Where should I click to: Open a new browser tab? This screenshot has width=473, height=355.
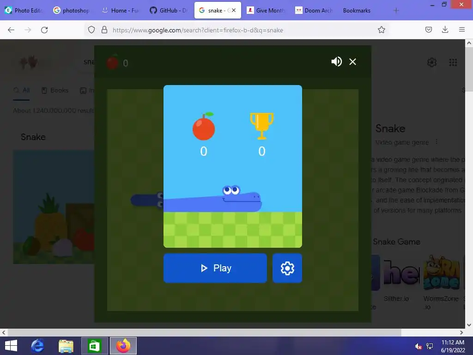coord(396,11)
